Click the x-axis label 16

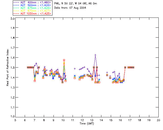(x=120, y=120)
